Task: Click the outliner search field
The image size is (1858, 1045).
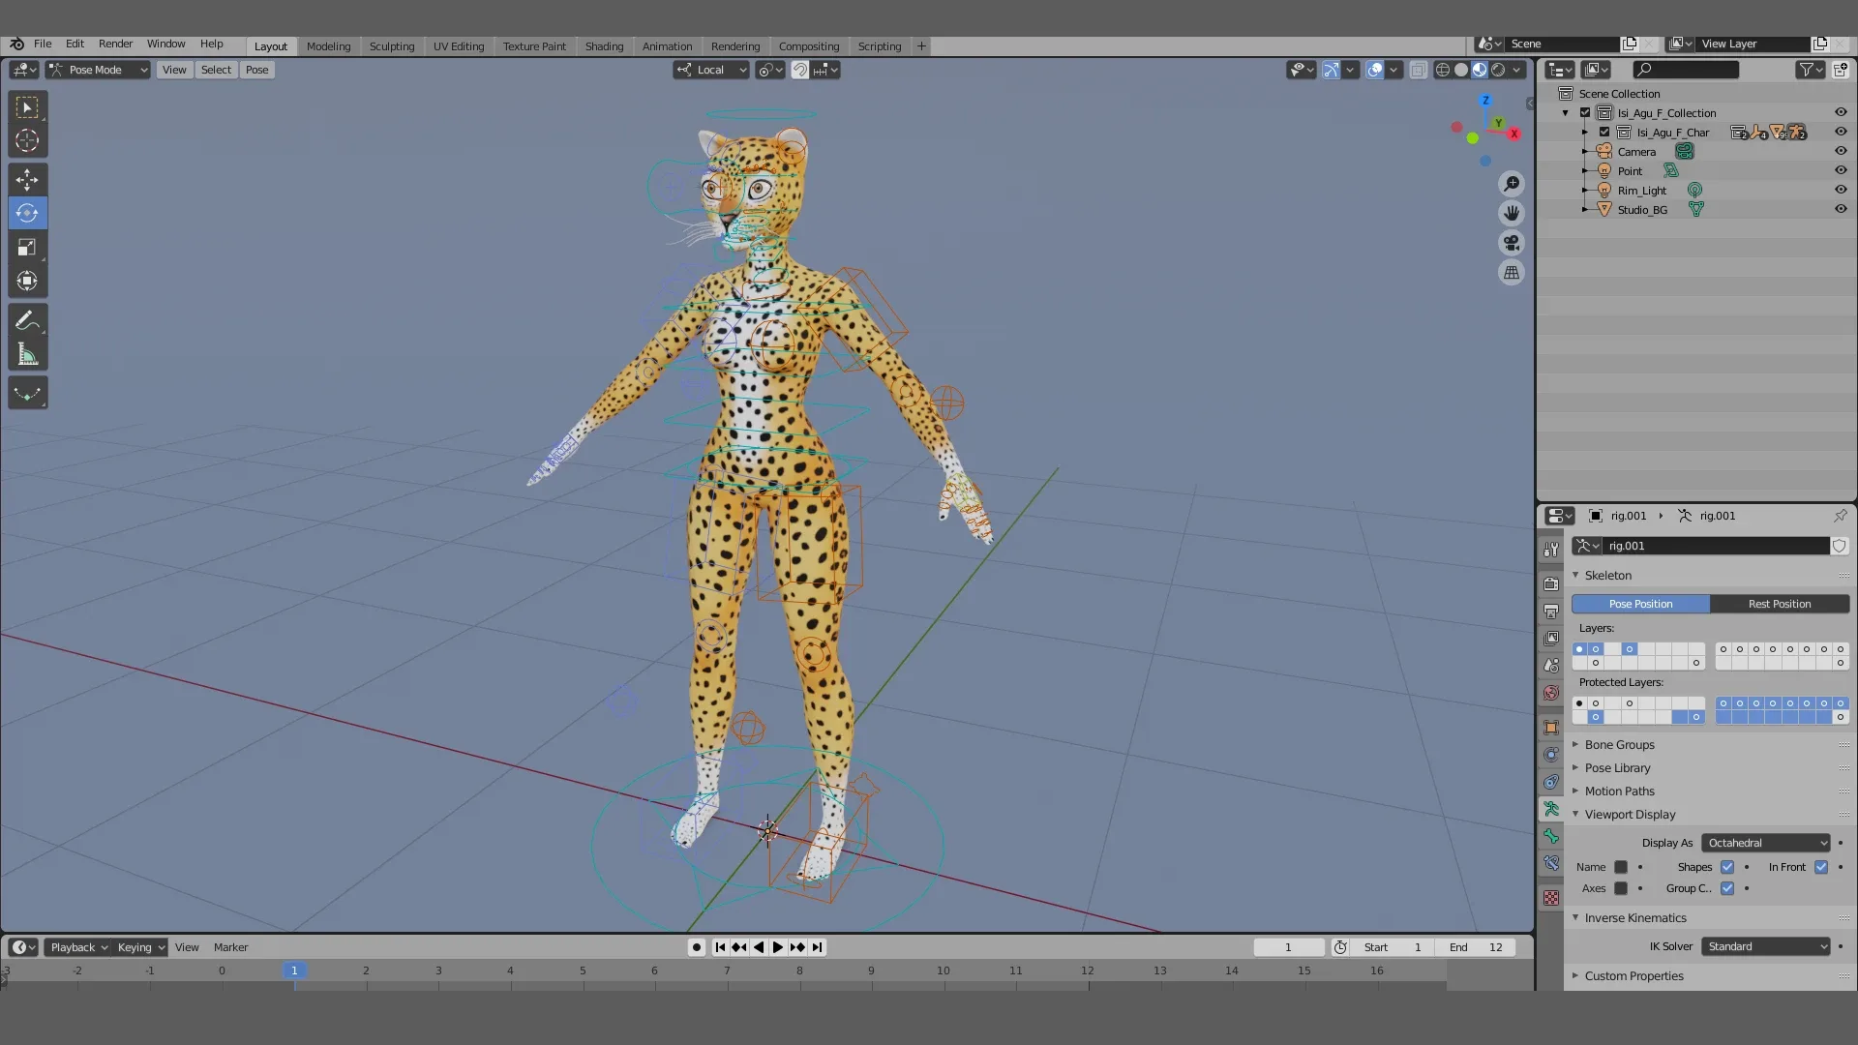Action: [1685, 70]
